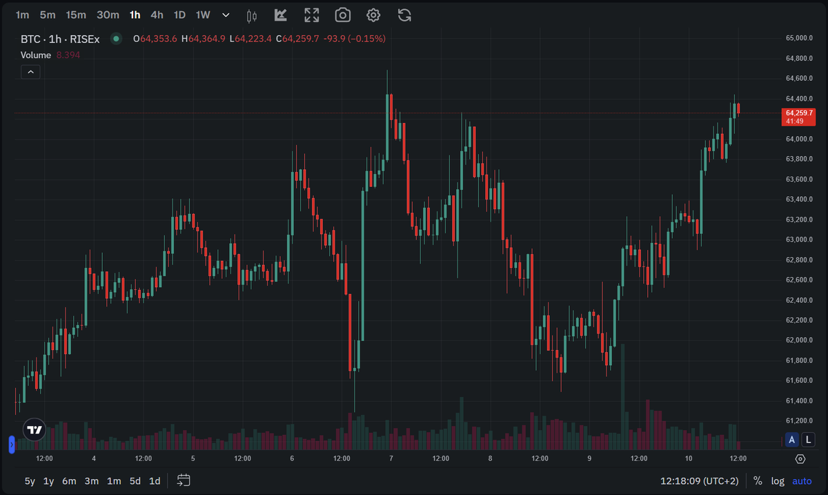Click the date label 4 on time axis
Viewport: 828px width, 495px height.
[x=94, y=458]
